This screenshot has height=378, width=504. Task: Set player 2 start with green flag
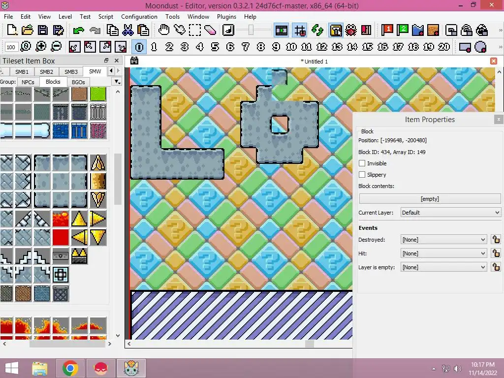[x=402, y=30]
